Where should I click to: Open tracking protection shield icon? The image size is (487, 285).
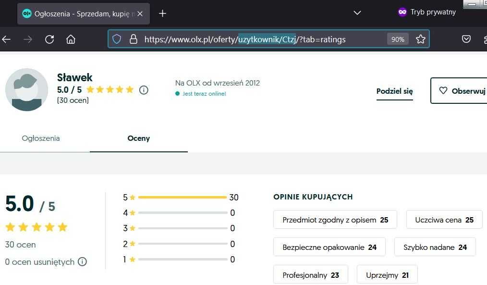pyautogui.click(x=117, y=39)
